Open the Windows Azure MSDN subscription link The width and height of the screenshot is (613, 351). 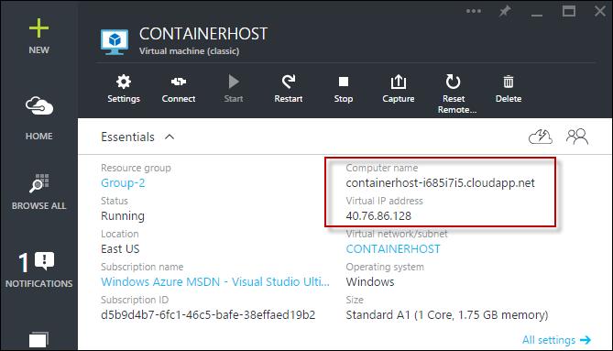click(215, 282)
